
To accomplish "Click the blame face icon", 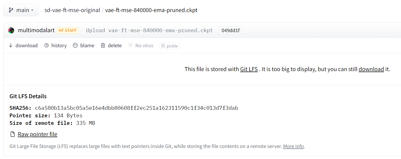I will pyautogui.click(x=75, y=45).
